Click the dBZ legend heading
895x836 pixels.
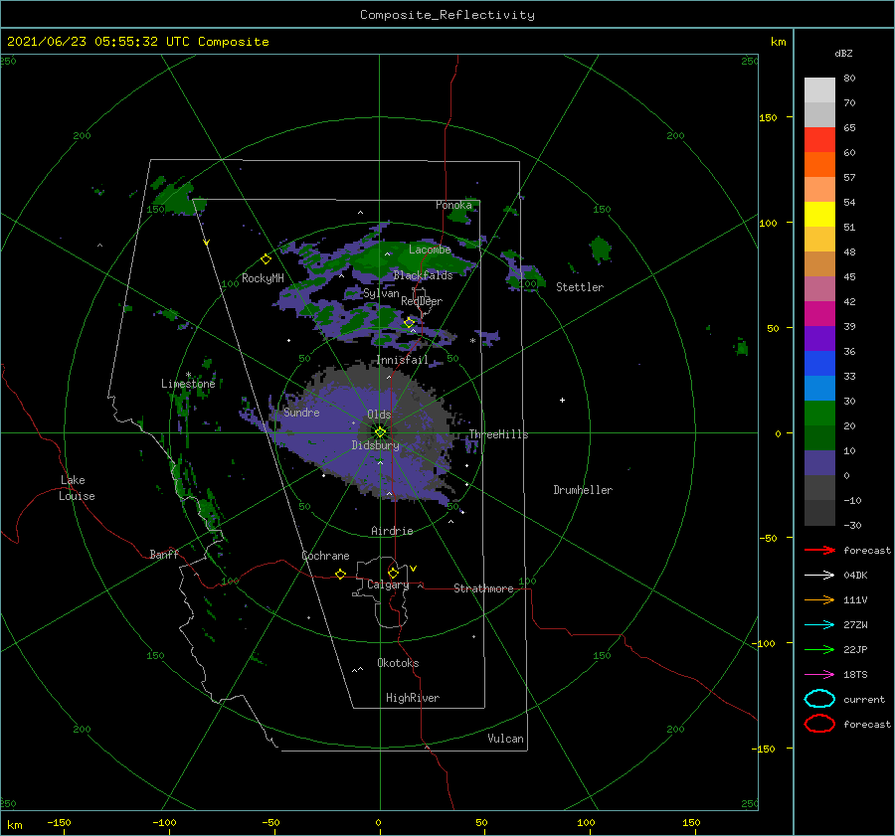(843, 53)
